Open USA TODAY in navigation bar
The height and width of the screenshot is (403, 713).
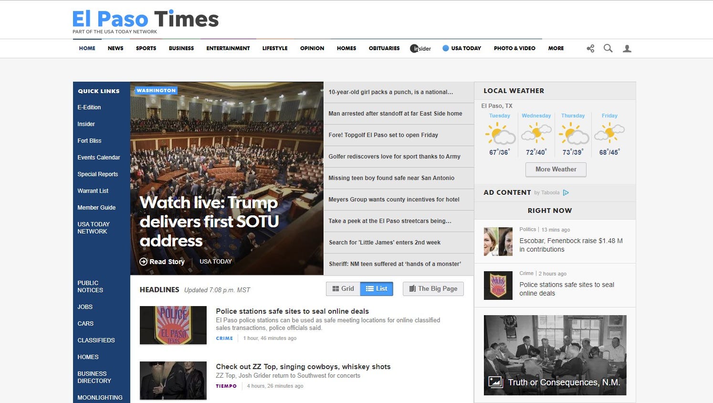pos(461,48)
